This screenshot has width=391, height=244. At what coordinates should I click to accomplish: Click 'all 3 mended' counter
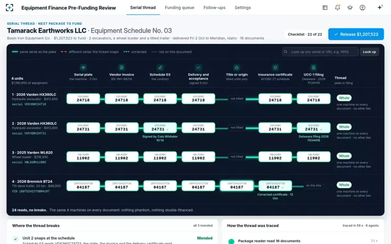pyautogui.click(x=203, y=225)
